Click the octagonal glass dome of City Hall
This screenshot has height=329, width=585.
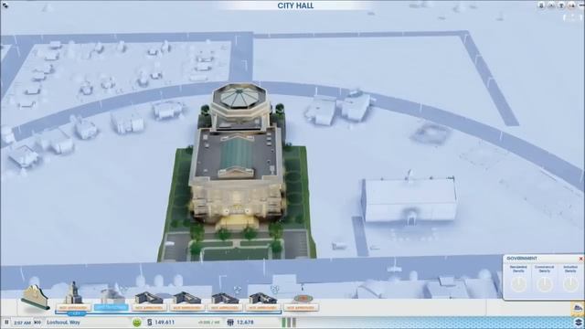239,99
